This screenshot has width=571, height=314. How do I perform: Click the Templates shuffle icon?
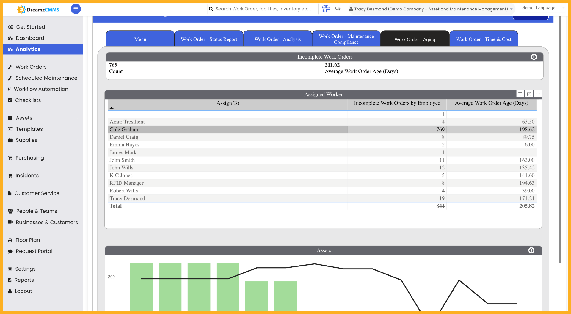coord(10,129)
